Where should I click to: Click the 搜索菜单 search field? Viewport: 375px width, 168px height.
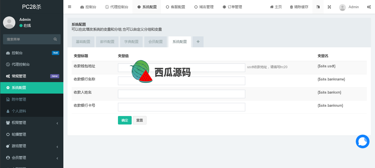pos(28,39)
